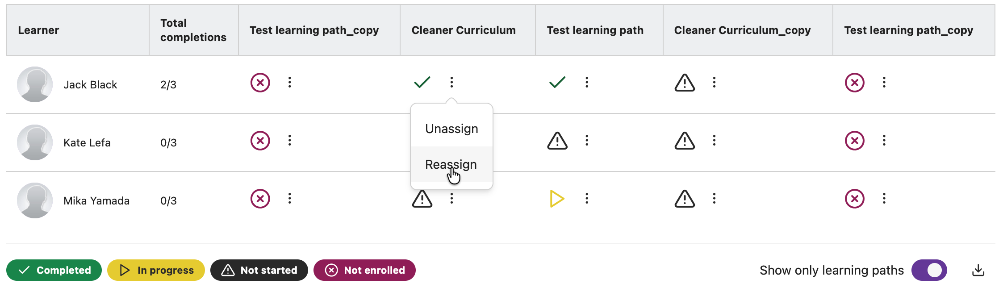Toggle the Completed status filter
Viewport: 1003px width, 292px height.
(54, 270)
